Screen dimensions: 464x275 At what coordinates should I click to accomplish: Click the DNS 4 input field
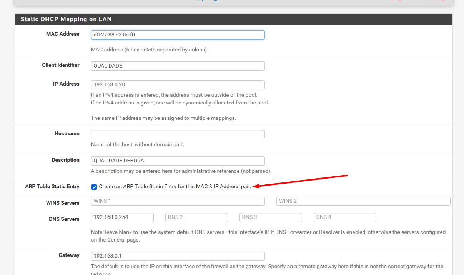[345, 217]
